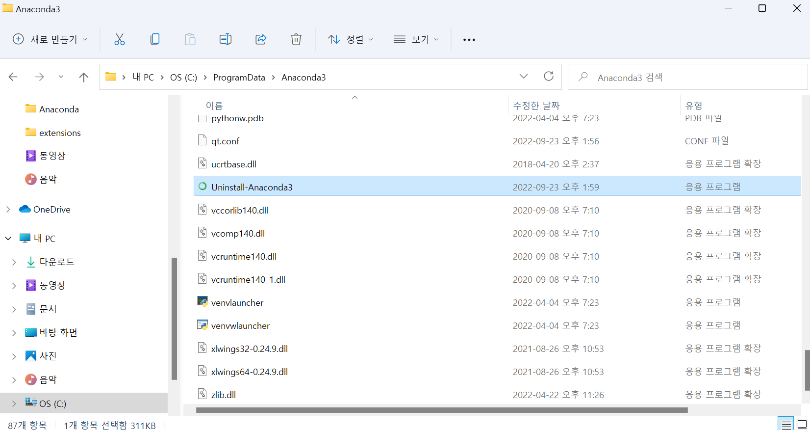Viewport: 810px width, 430px height.
Task: Click Anaconda3 in the address breadcrumb
Action: pos(304,77)
